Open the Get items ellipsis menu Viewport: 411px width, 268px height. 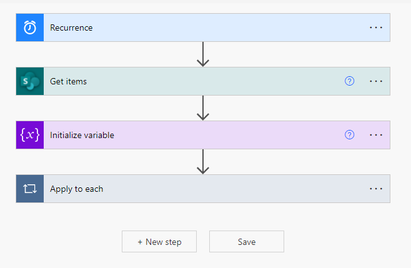pyautogui.click(x=376, y=81)
